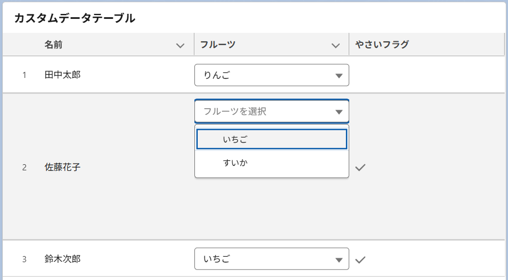Open the 名前 column header chevron menu
This screenshot has width=508, height=280.
[x=180, y=46]
